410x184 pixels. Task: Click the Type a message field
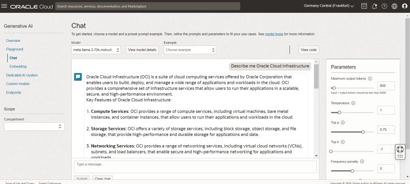pyautogui.click(x=195, y=167)
